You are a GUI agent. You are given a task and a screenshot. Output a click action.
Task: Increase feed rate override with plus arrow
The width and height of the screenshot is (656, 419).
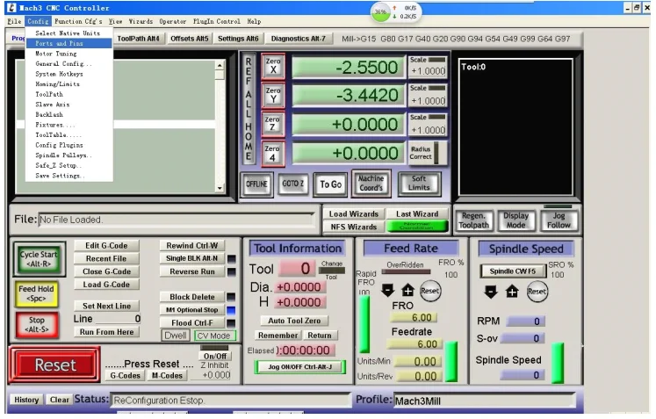(407, 290)
